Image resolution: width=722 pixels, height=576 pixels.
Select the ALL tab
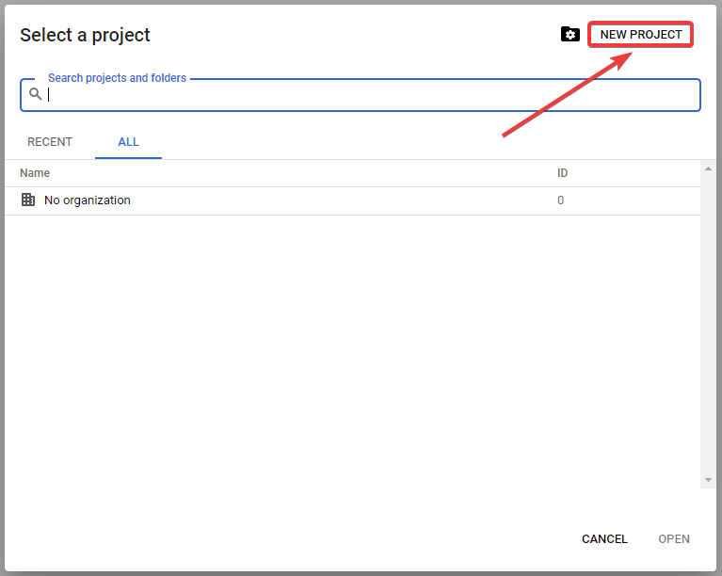click(128, 142)
